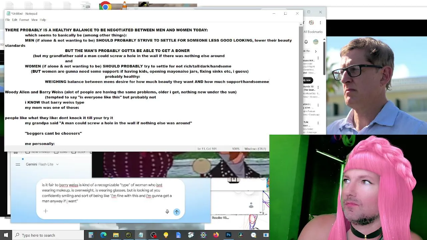Open the notifications bell in the browser
Screen dimensions: 427x240
(x=306, y=42)
